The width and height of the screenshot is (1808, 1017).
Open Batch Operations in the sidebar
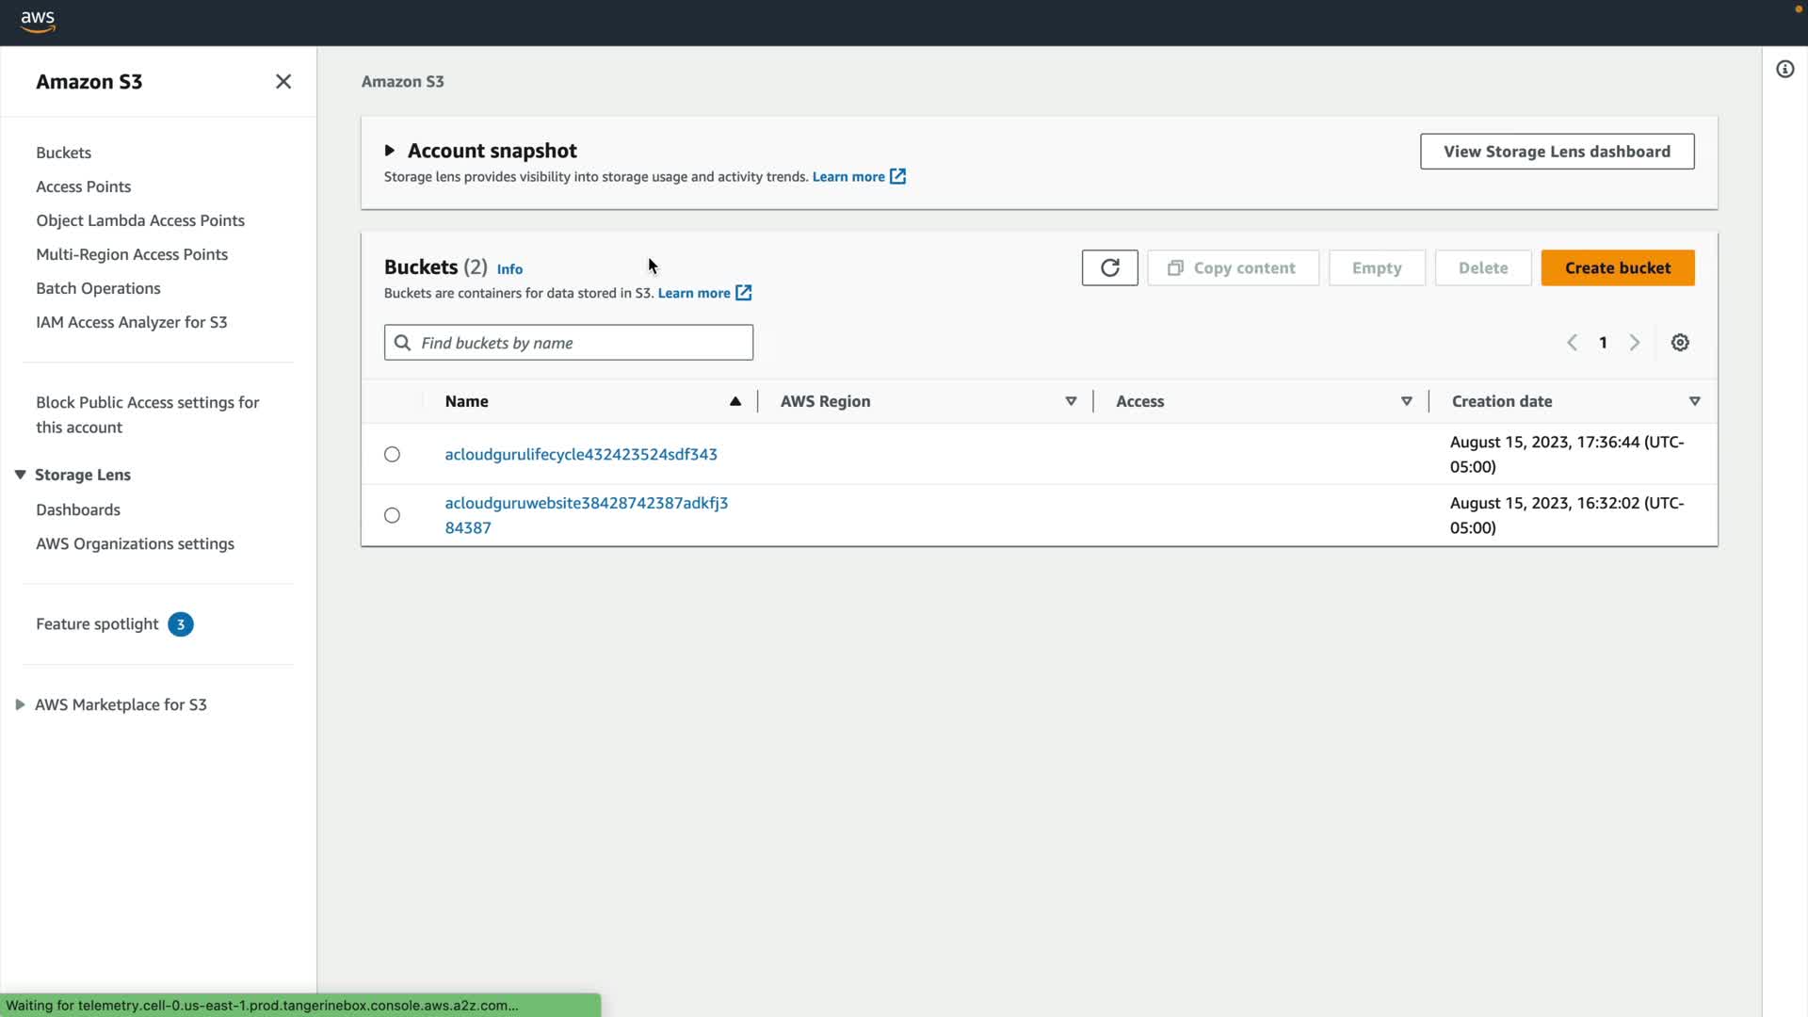pyautogui.click(x=98, y=288)
